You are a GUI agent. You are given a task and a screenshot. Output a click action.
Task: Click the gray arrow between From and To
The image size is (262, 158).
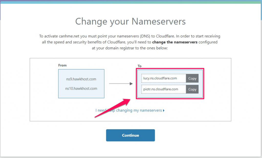pyautogui.click(x=121, y=84)
